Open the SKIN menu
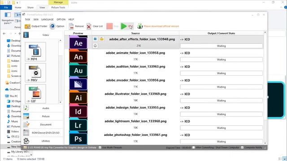This screenshot has height=161, width=287. pyautogui.click(x=36, y=19)
